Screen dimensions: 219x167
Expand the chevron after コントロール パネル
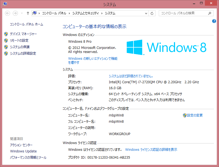[69, 13]
